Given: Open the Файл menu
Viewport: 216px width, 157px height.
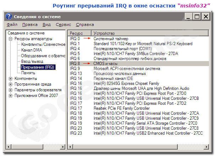Looking at the screenshot, I should (x=12, y=25).
